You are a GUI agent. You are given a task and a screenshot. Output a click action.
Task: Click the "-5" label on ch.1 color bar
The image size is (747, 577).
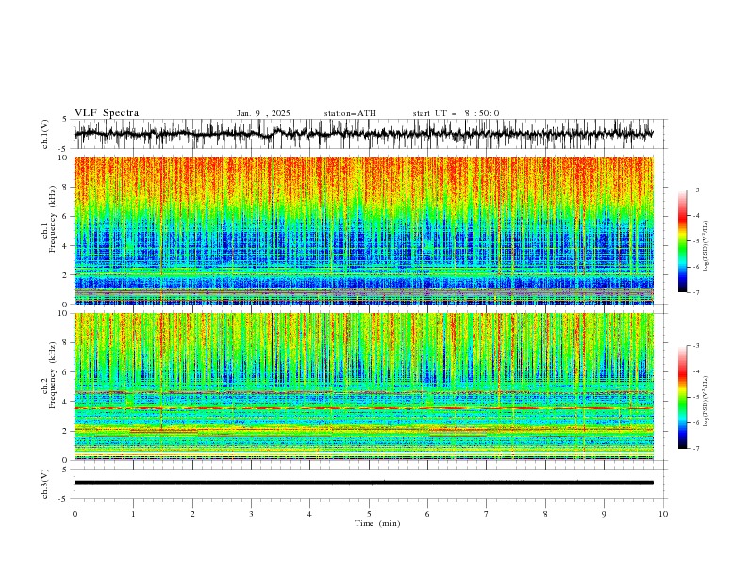point(696,241)
